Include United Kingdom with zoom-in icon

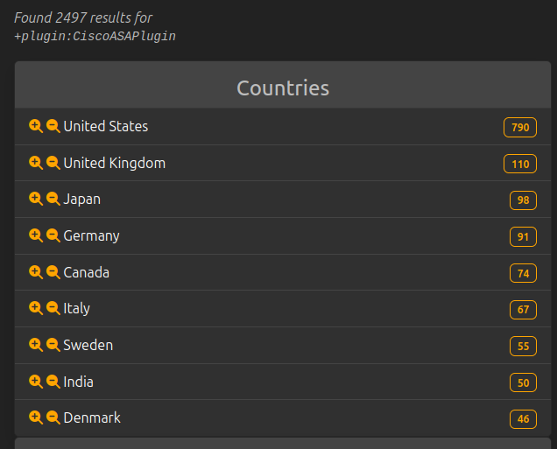tap(36, 163)
